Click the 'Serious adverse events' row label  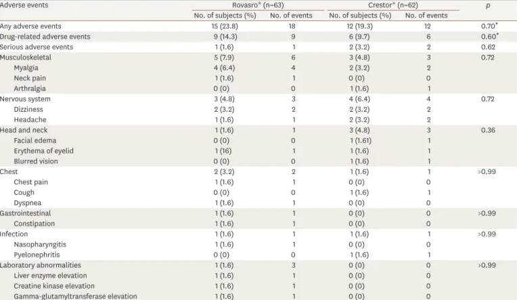[37, 47]
